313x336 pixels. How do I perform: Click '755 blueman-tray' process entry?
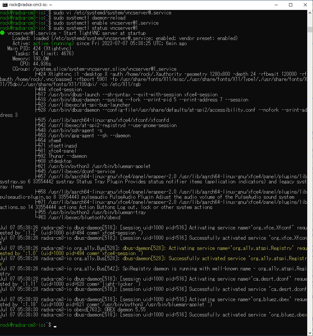click(91, 212)
